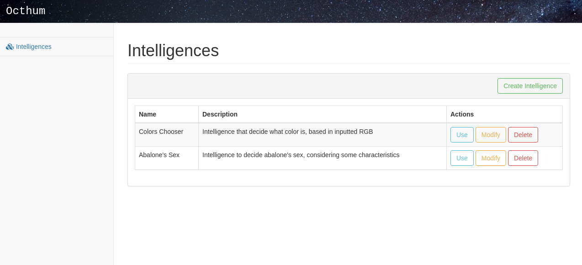Use the Abalone's Sex intelligence
This screenshot has width=582, height=265.
coord(462,158)
